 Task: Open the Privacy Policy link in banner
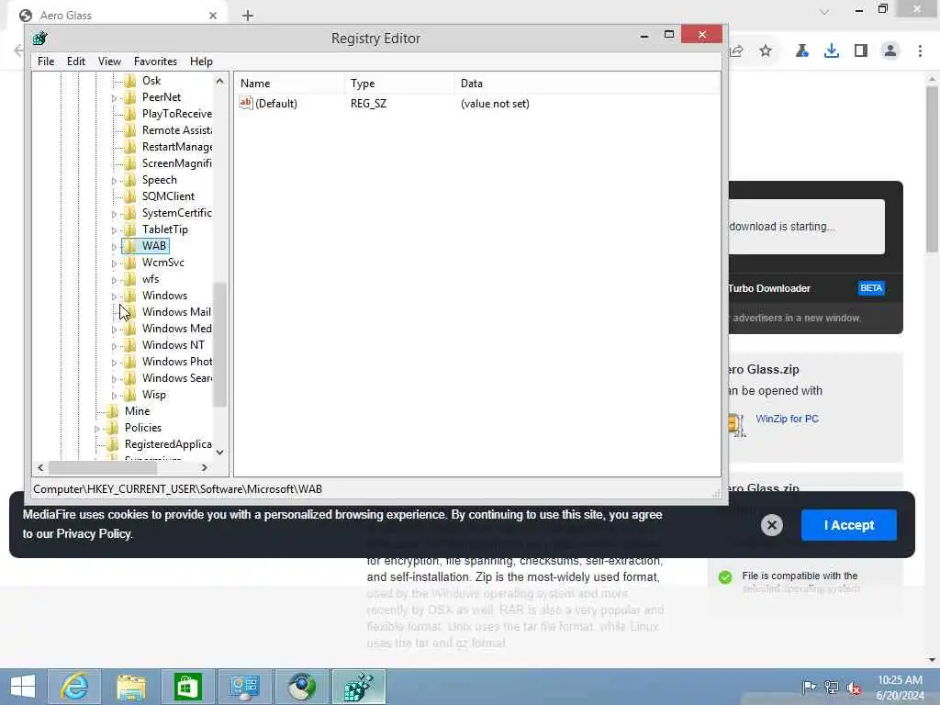tap(94, 533)
